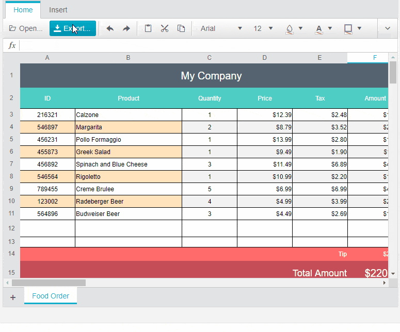Select price cell $13.99
Image resolution: width=400 pixels, height=332 pixels.
[265, 140]
